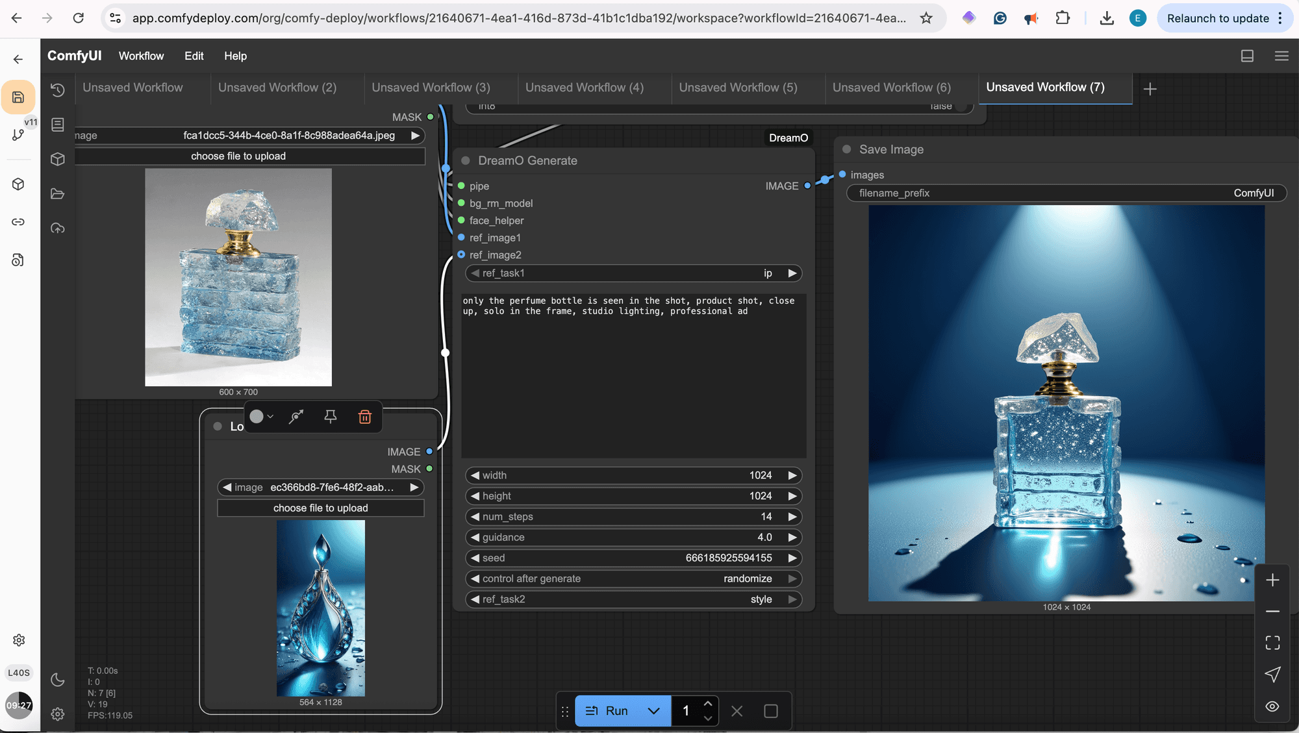Open node color picker dropdown
This screenshot has height=733, width=1299.
pyautogui.click(x=262, y=417)
